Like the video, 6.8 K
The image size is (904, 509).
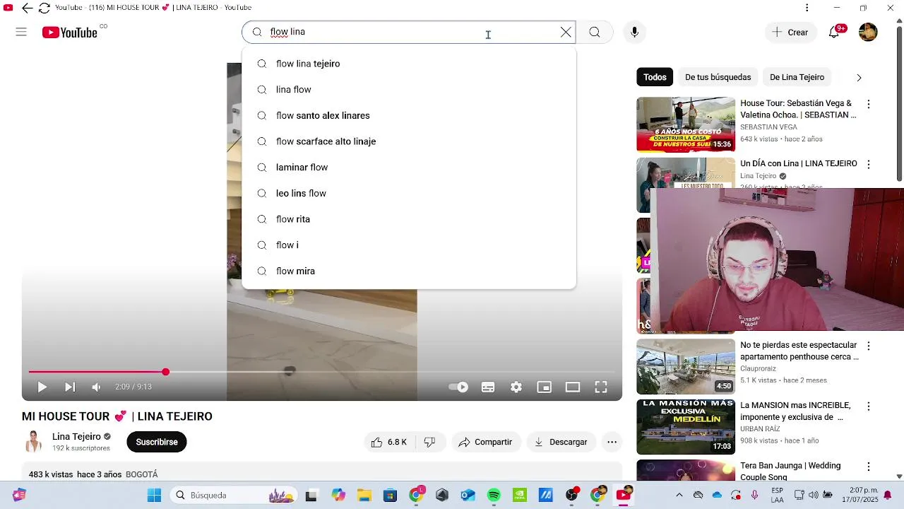click(x=389, y=442)
